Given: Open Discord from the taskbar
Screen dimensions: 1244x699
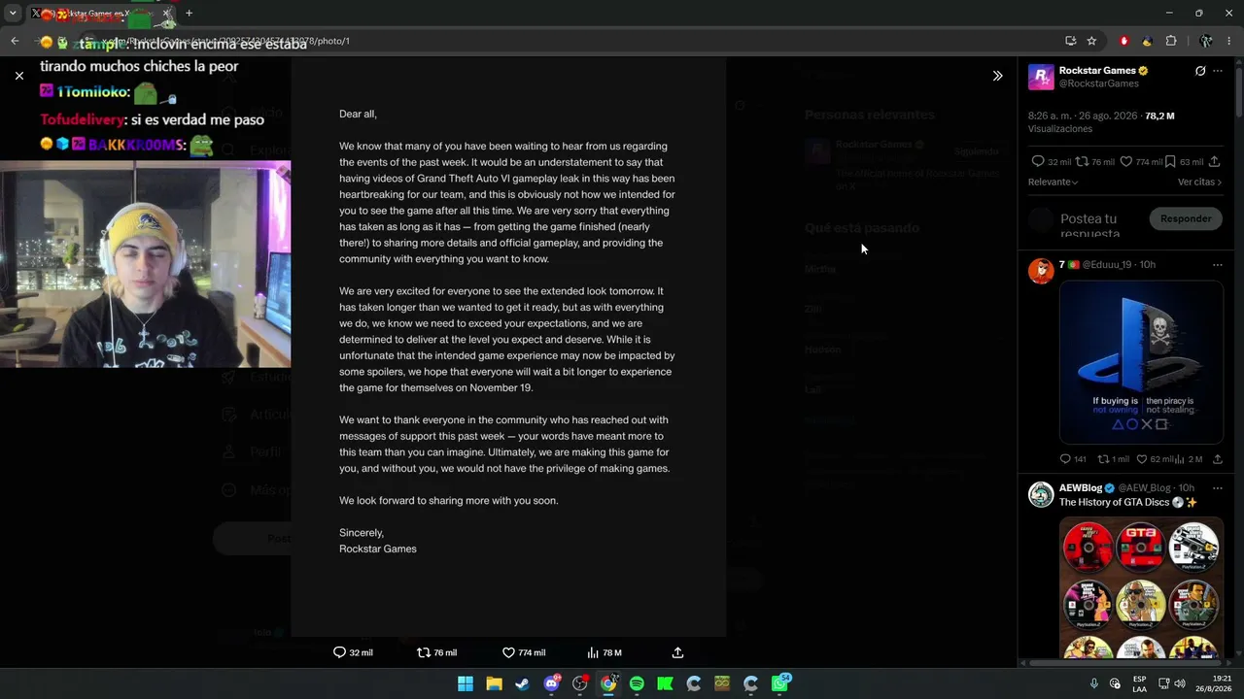Looking at the screenshot, I should point(551,683).
